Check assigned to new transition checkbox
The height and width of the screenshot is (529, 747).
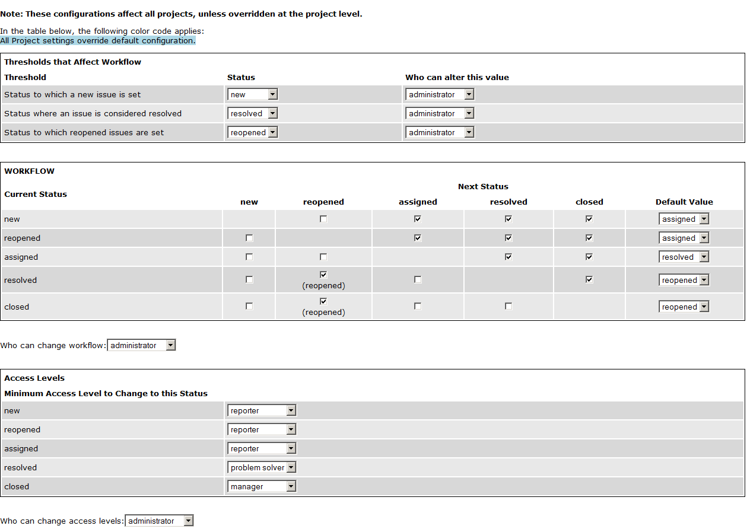(249, 257)
